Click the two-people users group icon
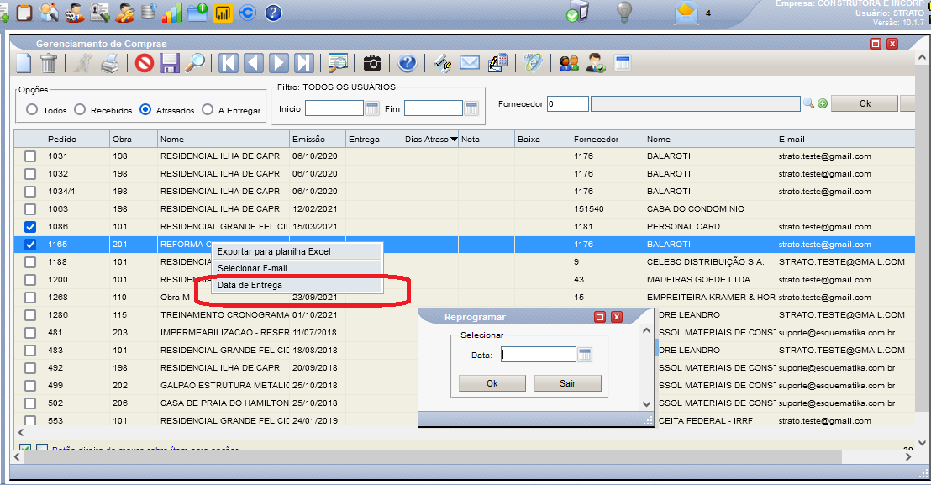931x485 pixels. click(x=570, y=63)
